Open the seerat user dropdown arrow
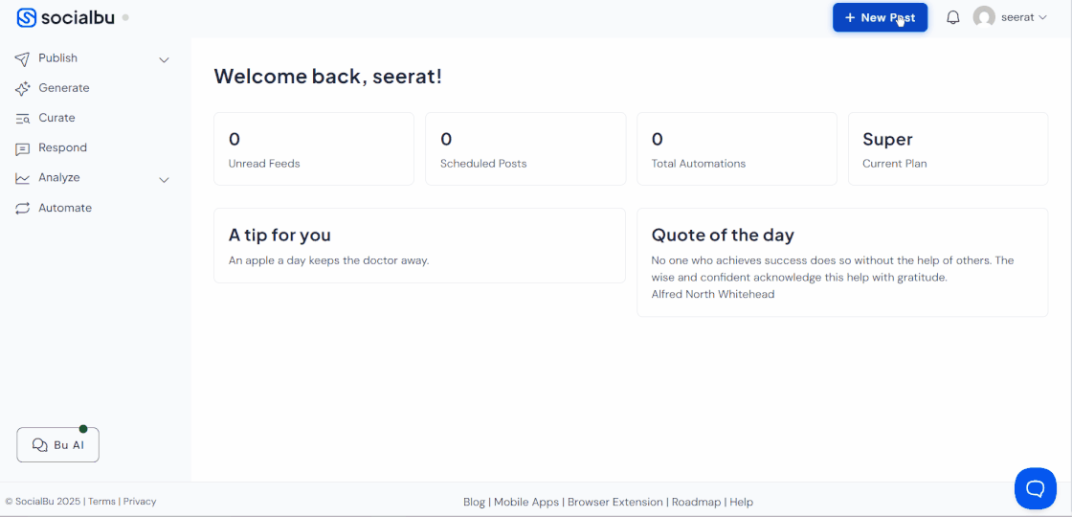This screenshot has width=1072, height=517. [1042, 17]
